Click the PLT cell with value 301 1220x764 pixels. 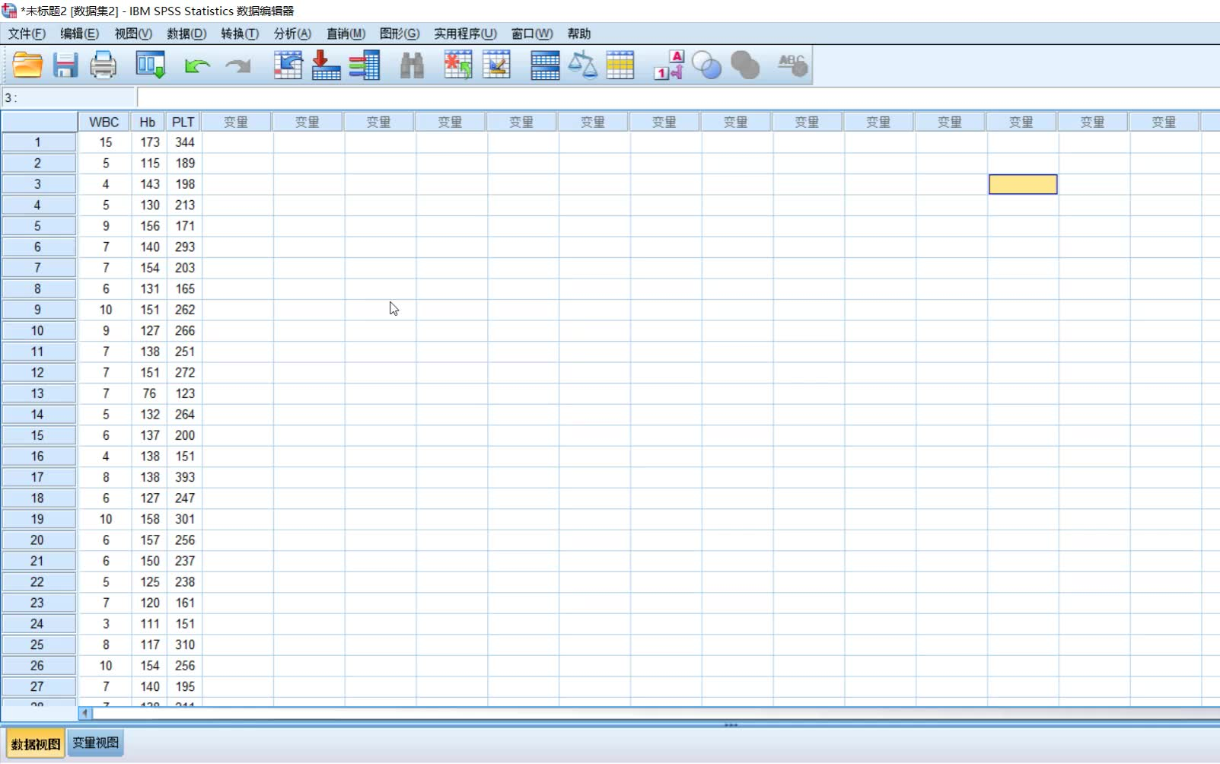click(x=183, y=519)
